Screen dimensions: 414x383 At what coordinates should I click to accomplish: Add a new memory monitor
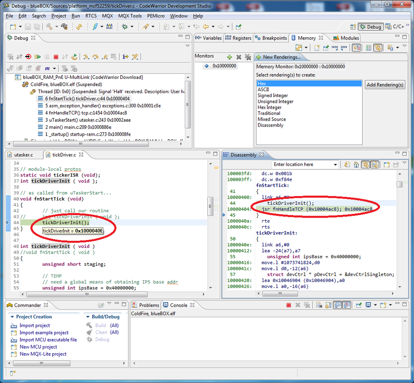coord(230,57)
